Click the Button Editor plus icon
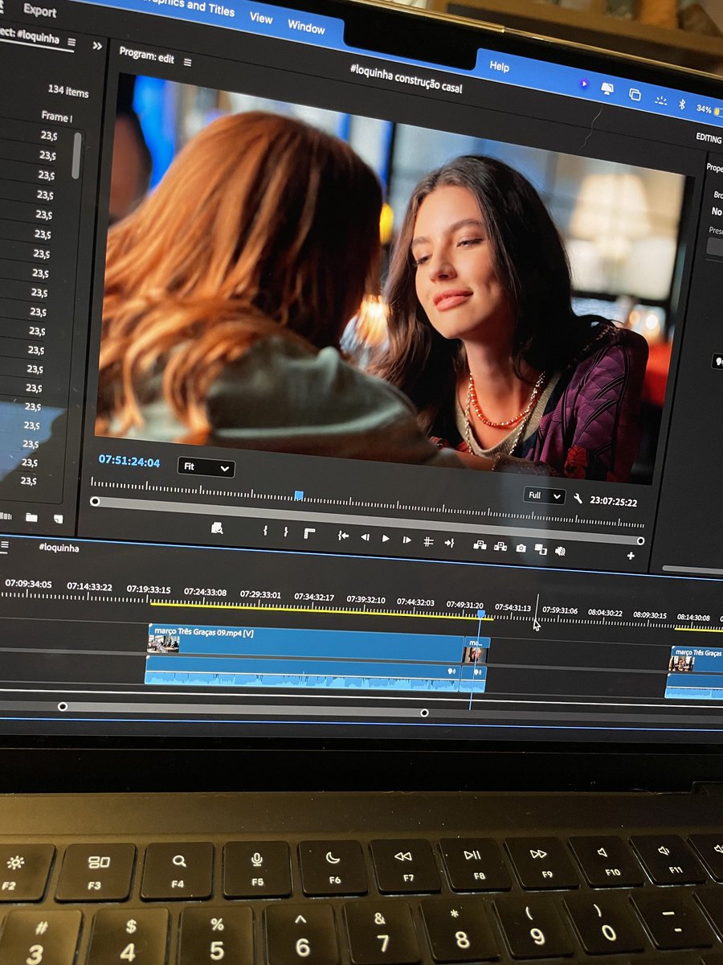Image resolution: width=723 pixels, height=965 pixels. click(631, 556)
